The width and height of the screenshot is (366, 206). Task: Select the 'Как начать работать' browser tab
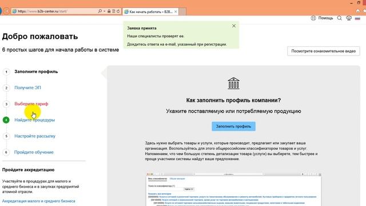150,11
